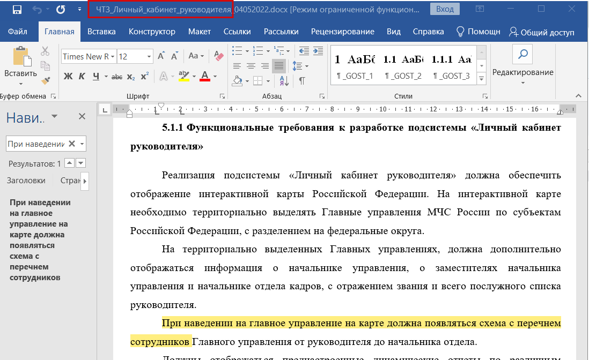Decrease the paragraph indent
Image resolution: width=589 pixels, height=360 pixels.
click(304, 50)
